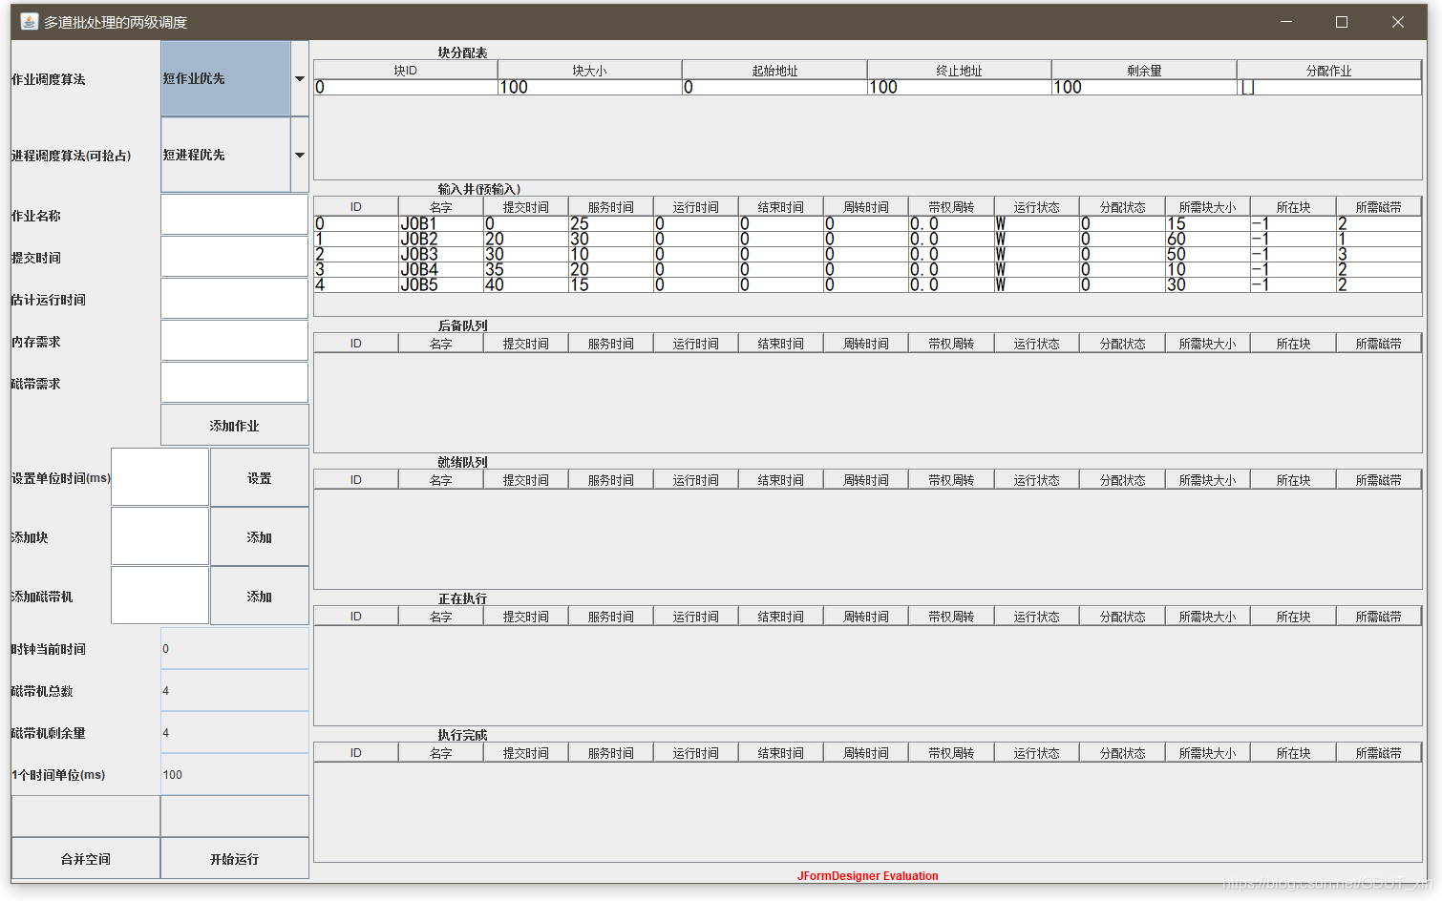Image resolution: width=1442 pixels, height=901 pixels.
Task: Focus the 设置单位时间(ms) input field
Action: click(x=160, y=477)
